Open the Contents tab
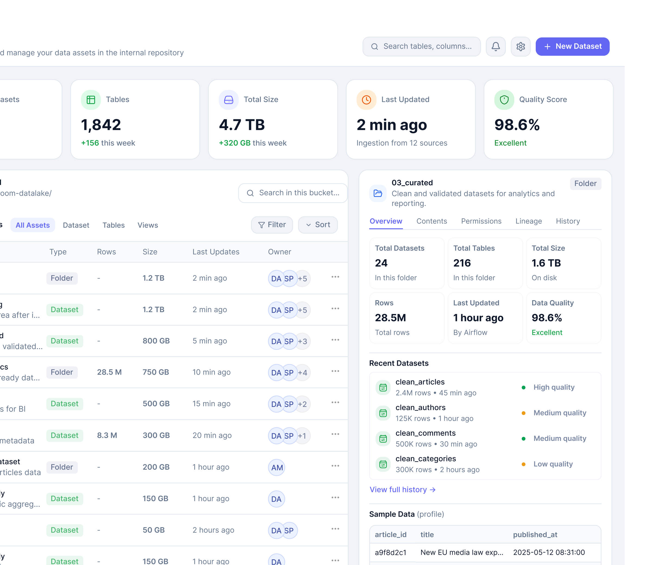Image resolution: width=652 pixels, height=565 pixels. pos(432,221)
